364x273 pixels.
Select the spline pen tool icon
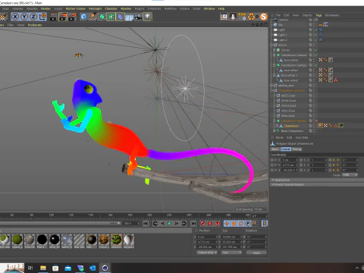(x=93, y=17)
